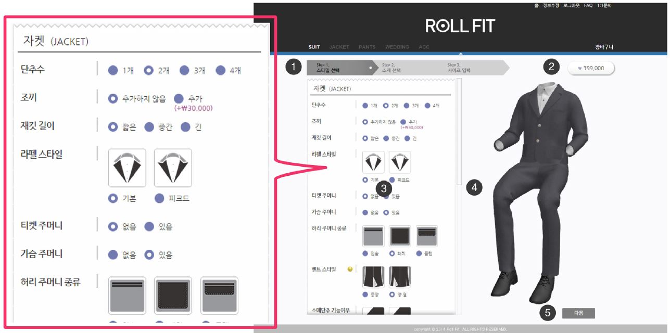670x333 pixels.
Task: Open the JACKET menu tab
Action: [339, 47]
